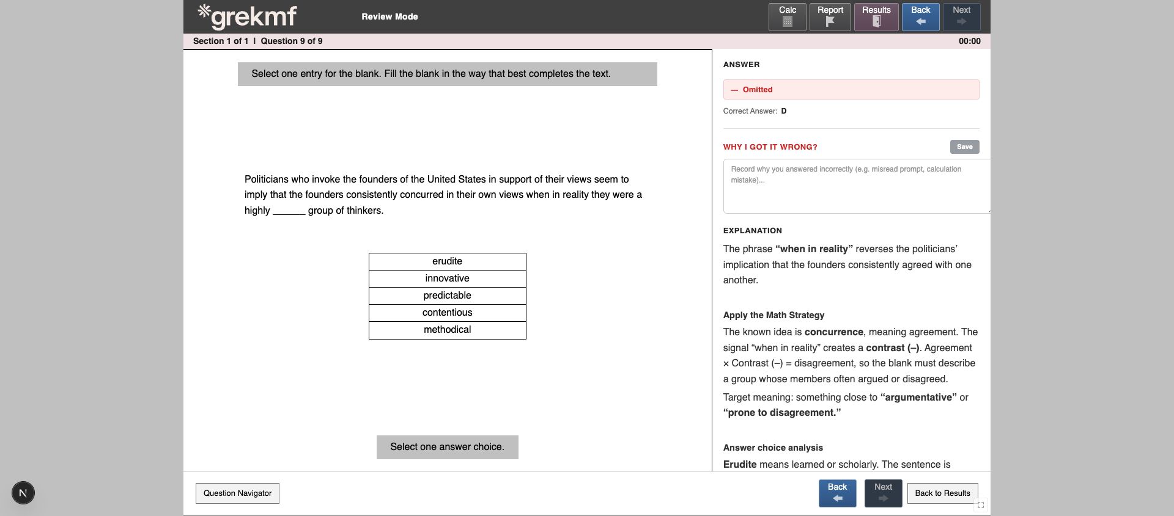The image size is (1174, 516).
Task: Click the Question 9 of 9 text
Action: click(292, 41)
